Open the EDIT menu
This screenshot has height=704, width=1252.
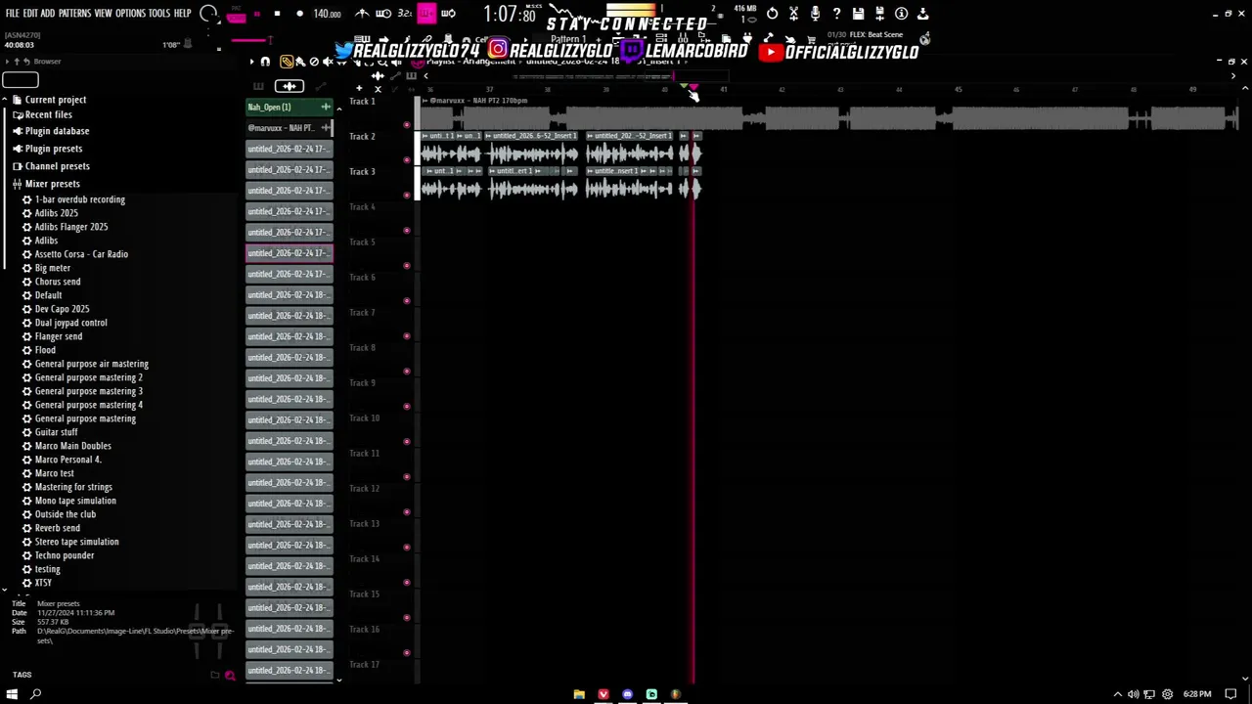(x=30, y=14)
